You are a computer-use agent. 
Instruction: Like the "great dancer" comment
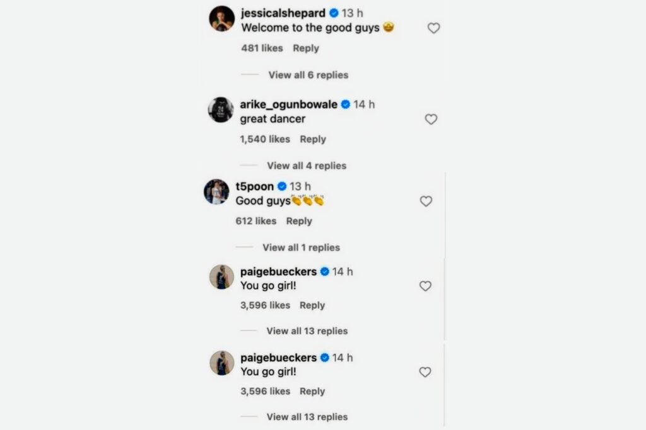431,120
